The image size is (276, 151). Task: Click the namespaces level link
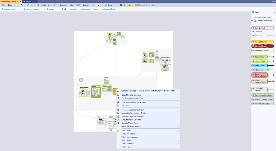[86, 9]
